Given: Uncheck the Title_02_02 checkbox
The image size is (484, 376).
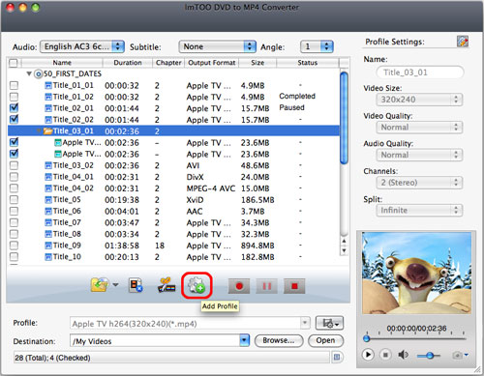Looking at the screenshot, I should pos(14,119).
